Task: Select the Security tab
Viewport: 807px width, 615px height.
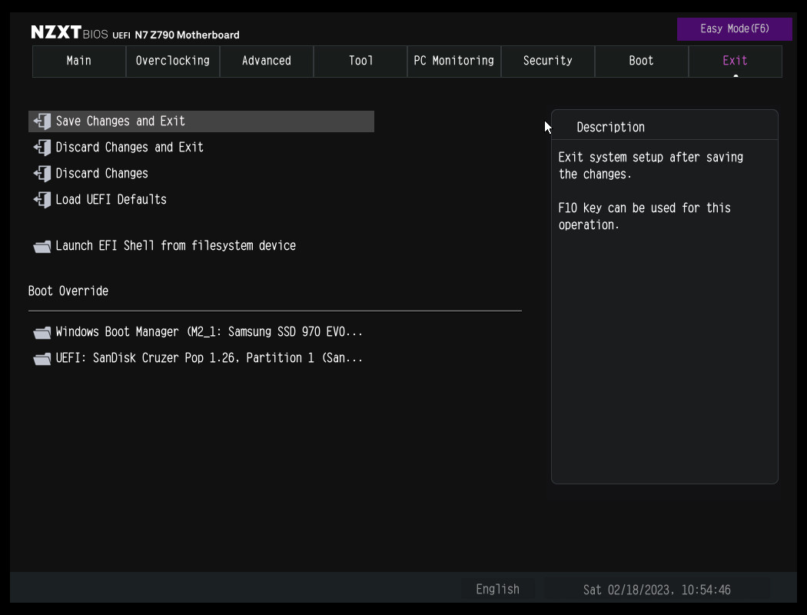Action: pos(548,61)
